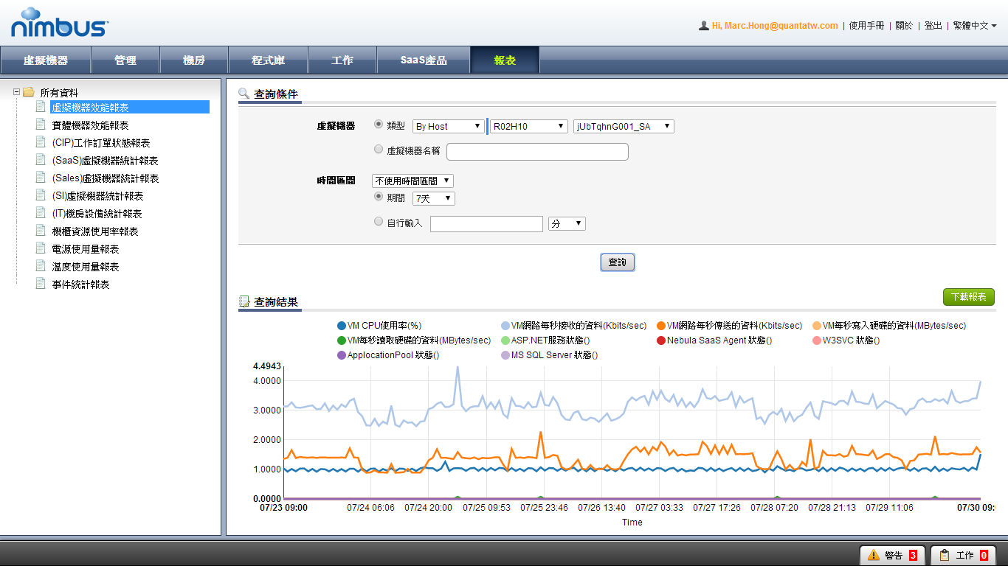1008x566 pixels.
Task: Select the 虛擬機器名稱 radio button
Action: point(379,150)
